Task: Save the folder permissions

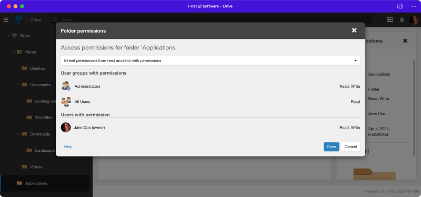Action: point(332,147)
